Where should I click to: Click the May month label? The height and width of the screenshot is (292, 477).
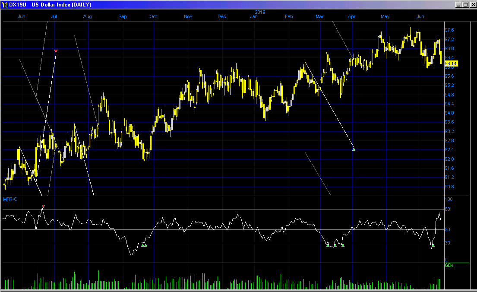pos(385,16)
